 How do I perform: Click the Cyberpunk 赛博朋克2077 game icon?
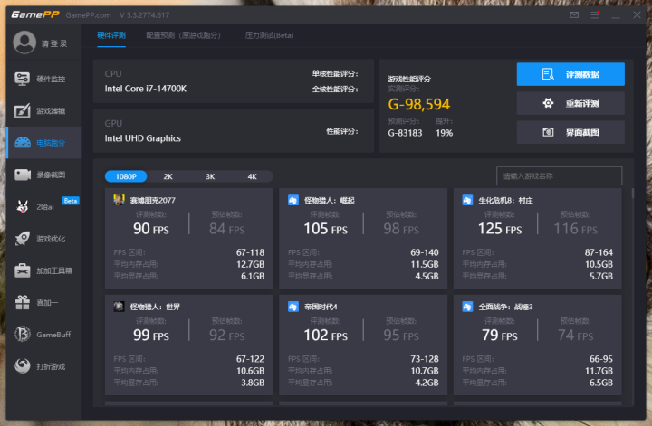pyautogui.click(x=119, y=200)
